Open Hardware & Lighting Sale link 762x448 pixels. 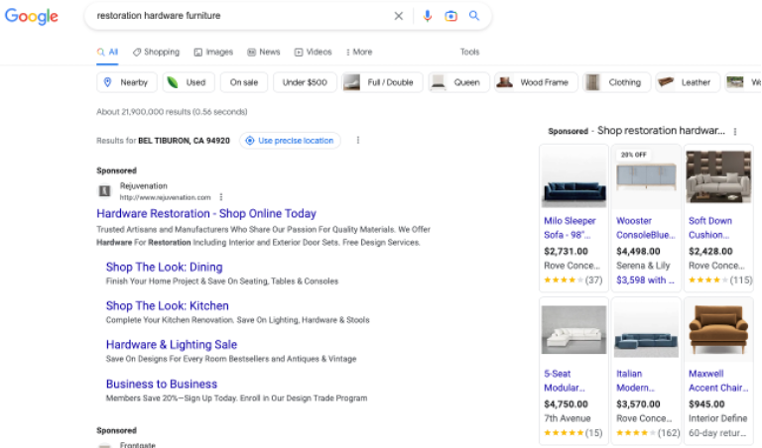(172, 345)
